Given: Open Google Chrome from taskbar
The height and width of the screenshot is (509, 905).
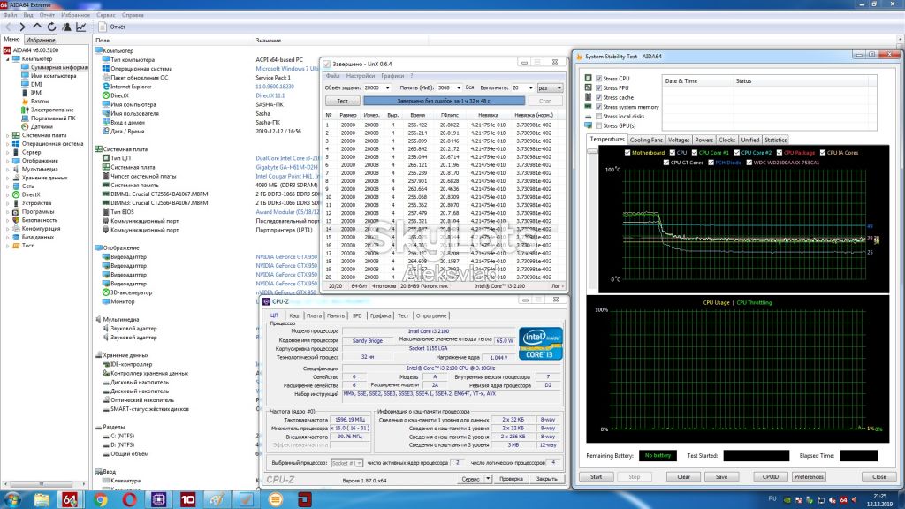Looking at the screenshot, I should point(101,499).
